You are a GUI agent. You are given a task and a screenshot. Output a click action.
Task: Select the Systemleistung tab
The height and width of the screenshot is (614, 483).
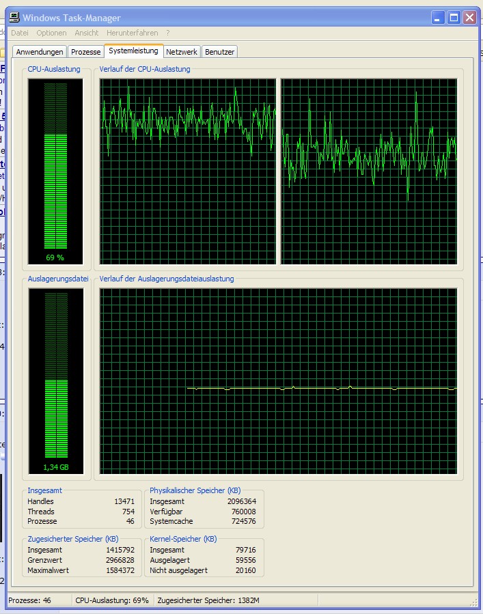click(134, 51)
